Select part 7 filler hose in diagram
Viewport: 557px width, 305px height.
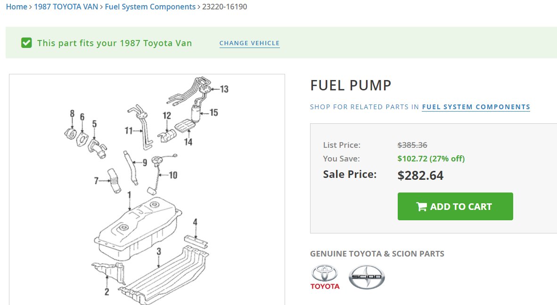point(115,181)
